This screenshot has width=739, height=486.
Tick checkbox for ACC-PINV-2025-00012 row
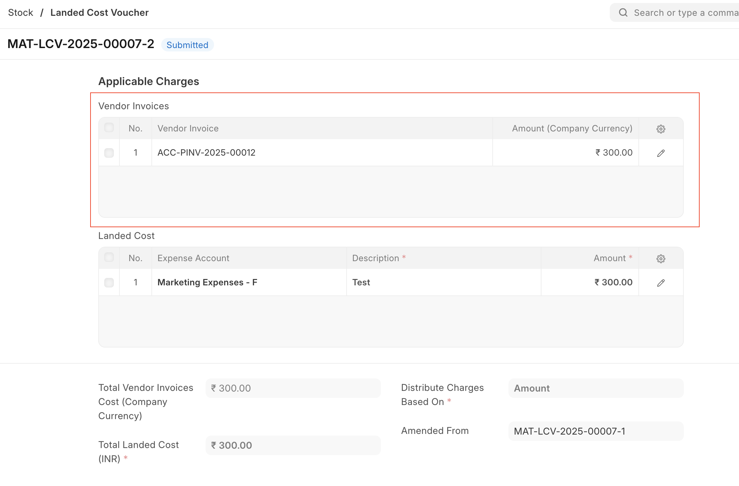[x=109, y=153]
